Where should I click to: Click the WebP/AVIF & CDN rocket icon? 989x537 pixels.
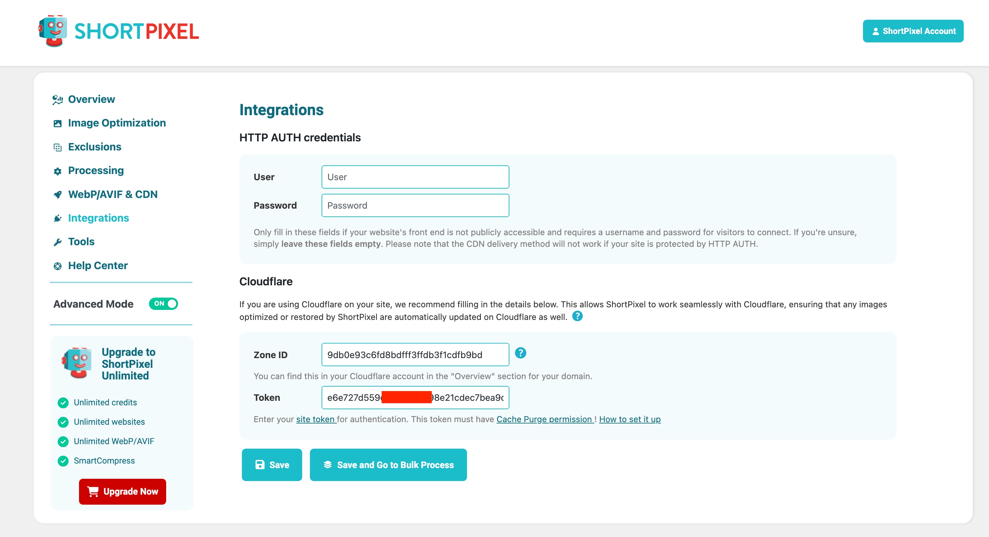coord(58,195)
